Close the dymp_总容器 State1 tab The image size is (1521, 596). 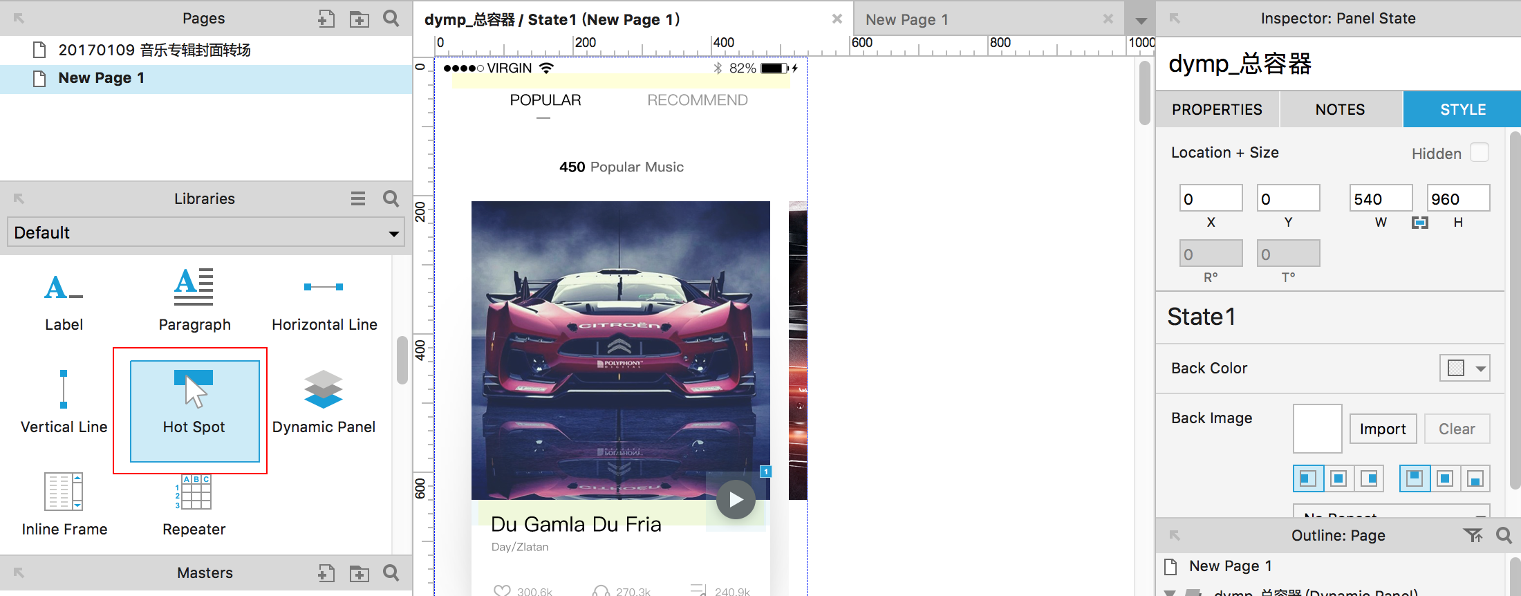tap(837, 19)
